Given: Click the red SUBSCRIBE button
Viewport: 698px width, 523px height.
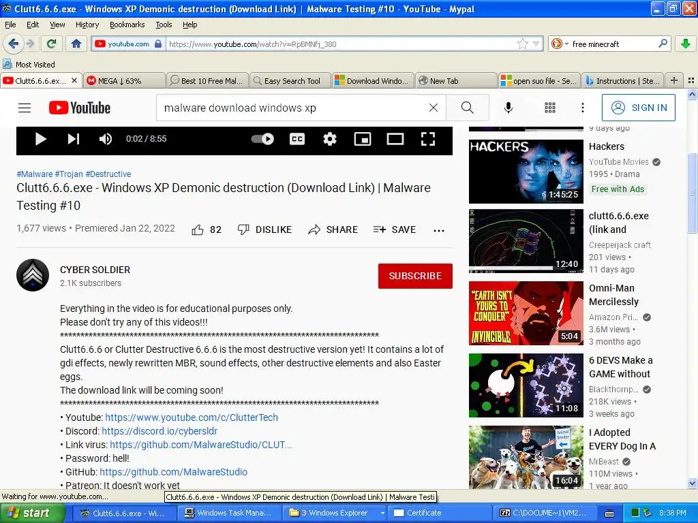Looking at the screenshot, I should (415, 276).
